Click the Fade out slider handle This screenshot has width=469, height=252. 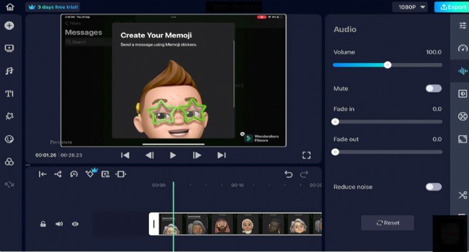[x=335, y=152]
